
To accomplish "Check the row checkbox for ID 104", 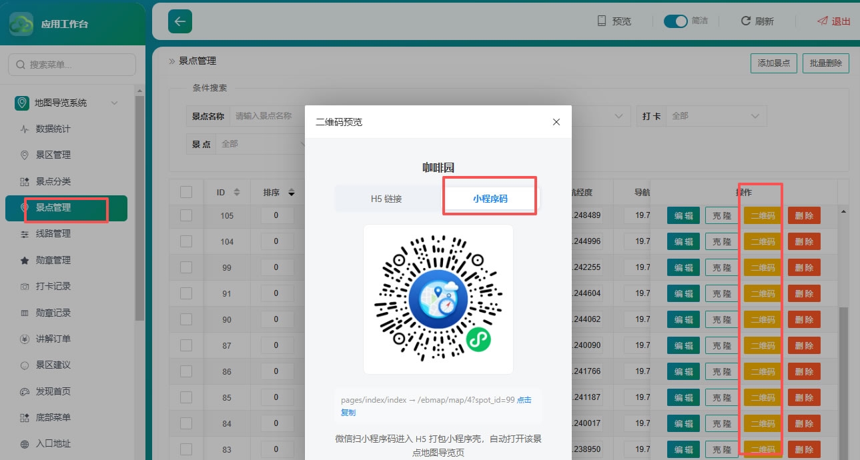I will (x=186, y=241).
